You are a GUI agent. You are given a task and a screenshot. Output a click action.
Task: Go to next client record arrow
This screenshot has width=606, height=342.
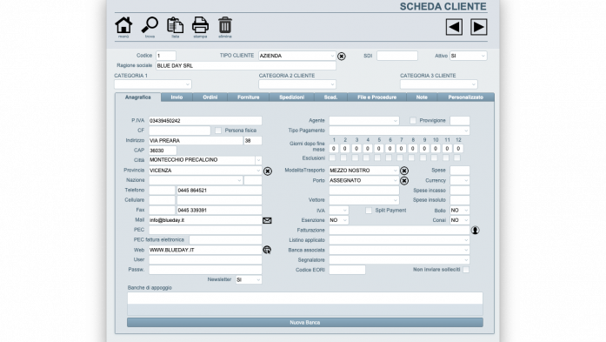coord(478,27)
